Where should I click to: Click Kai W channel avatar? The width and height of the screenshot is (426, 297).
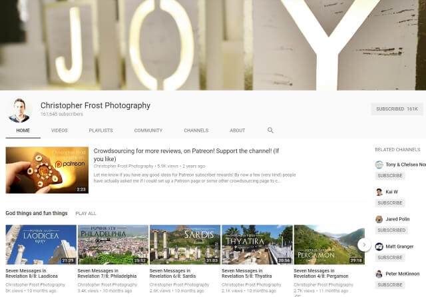click(x=379, y=192)
